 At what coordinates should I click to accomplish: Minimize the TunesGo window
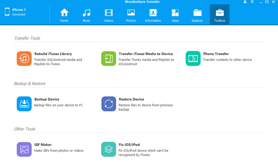point(260,2)
